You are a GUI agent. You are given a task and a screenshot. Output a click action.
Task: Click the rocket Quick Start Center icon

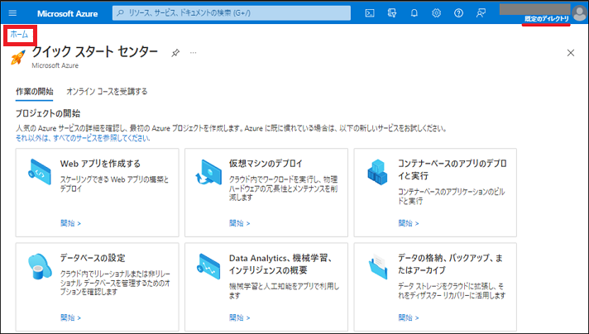[x=18, y=57]
